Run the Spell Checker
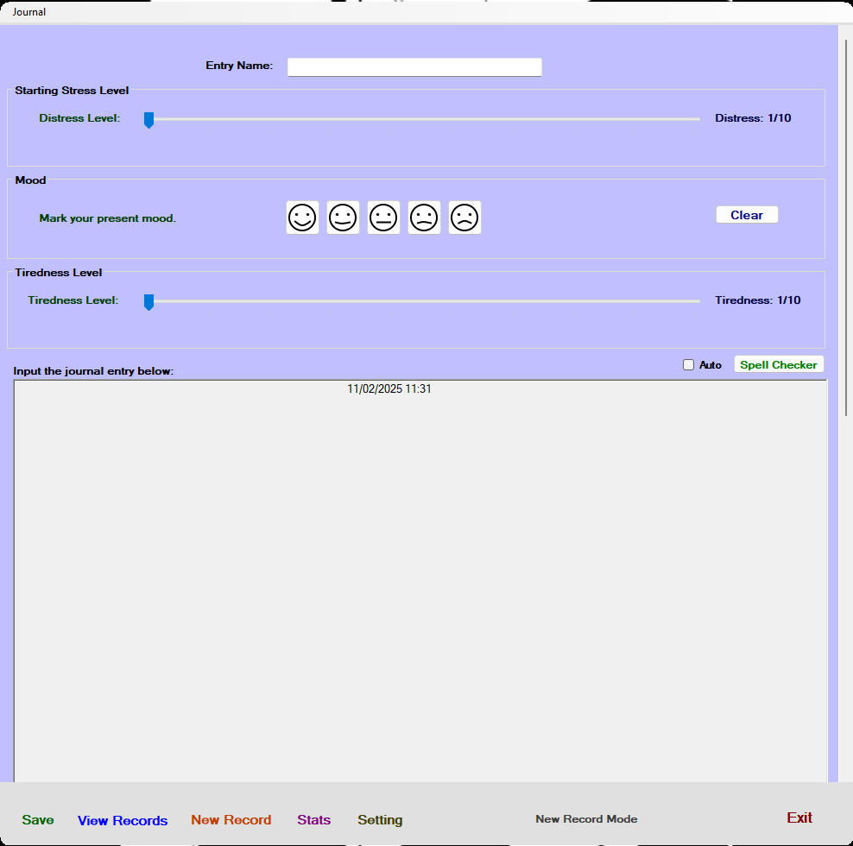 779,364
